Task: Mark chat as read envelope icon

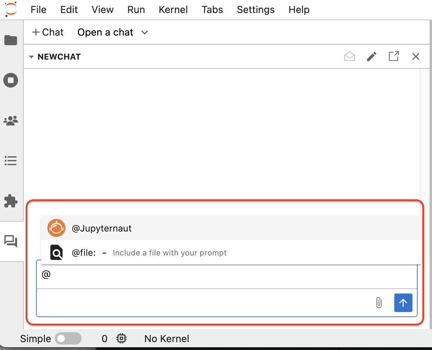Action: pos(349,57)
